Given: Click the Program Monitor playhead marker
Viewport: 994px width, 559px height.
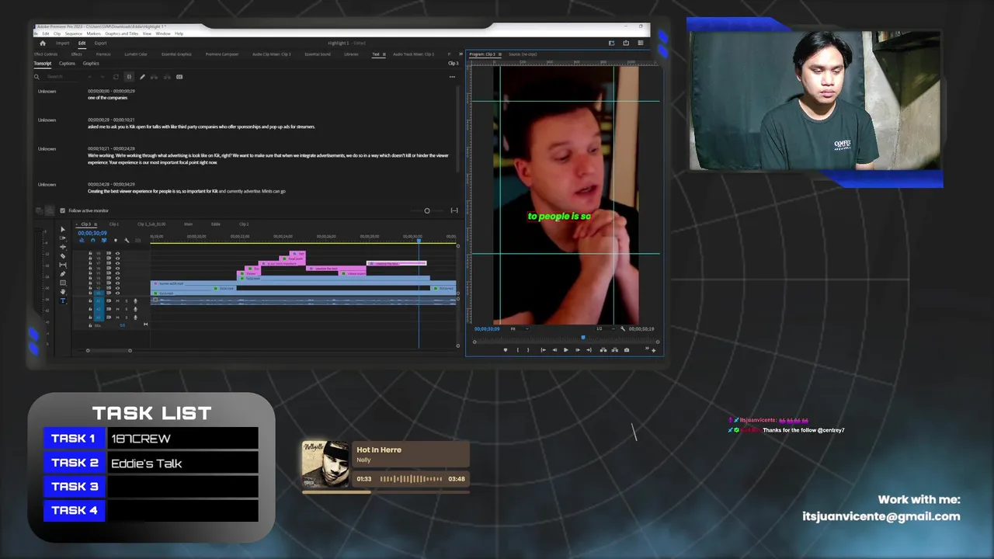Looking at the screenshot, I should coord(583,338).
